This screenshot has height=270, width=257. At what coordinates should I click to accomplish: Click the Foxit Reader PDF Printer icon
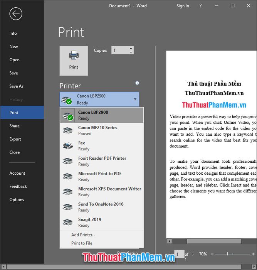tap(67, 161)
